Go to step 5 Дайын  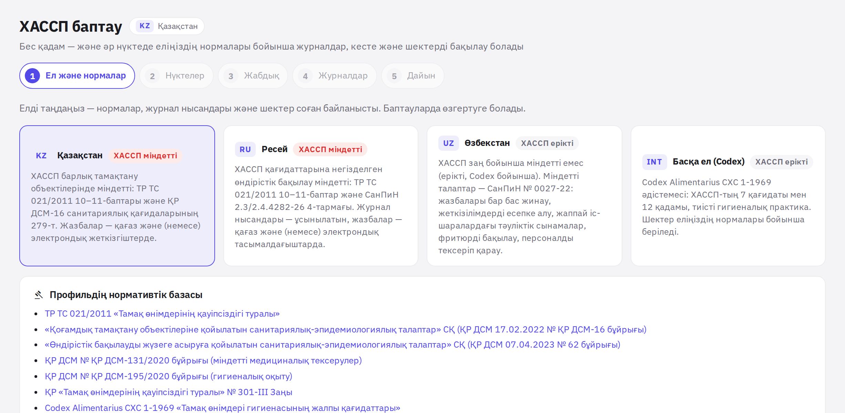pyautogui.click(x=413, y=76)
